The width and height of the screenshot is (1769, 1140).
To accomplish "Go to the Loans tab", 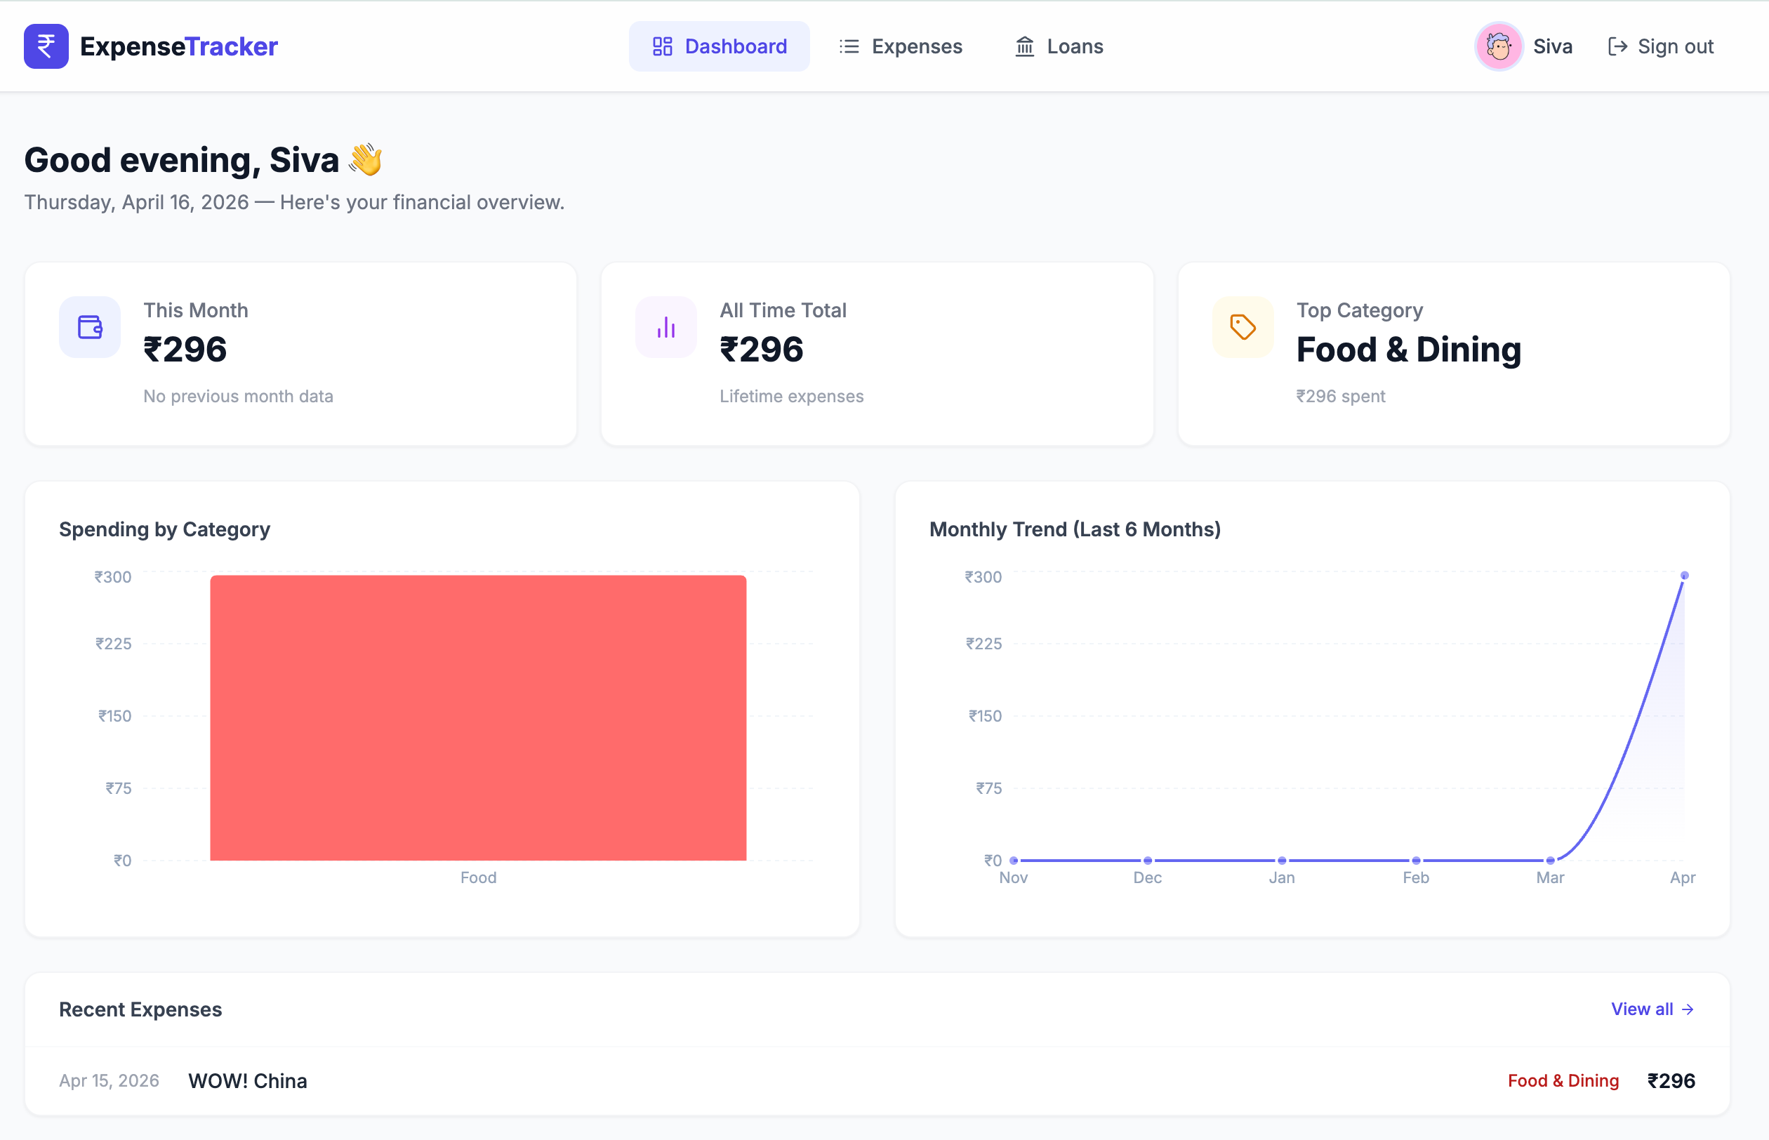I will pyautogui.click(x=1059, y=46).
